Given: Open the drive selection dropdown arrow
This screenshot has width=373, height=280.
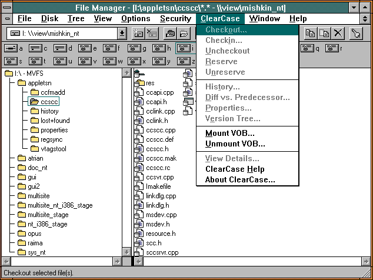Looking at the screenshot, I should 122,34.
